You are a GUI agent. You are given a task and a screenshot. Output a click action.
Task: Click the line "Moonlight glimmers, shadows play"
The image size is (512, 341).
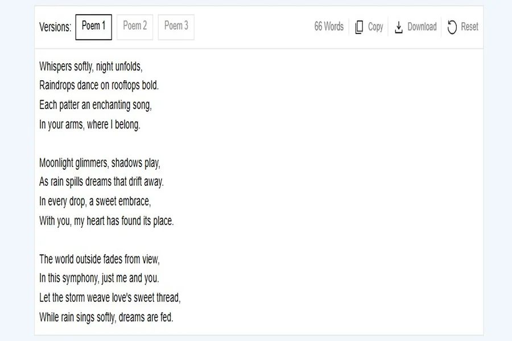click(100, 163)
